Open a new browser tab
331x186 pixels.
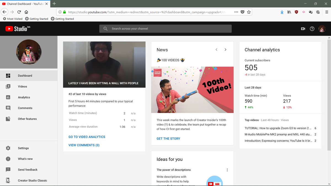coord(54,4)
